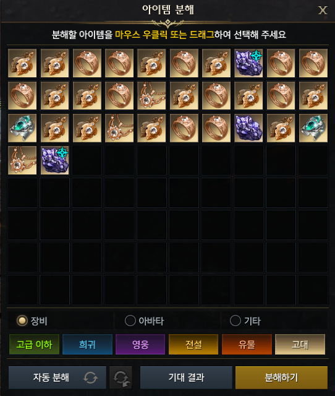Click the 자동 분해 button
Viewport: 335px width, 396px height.
click(x=57, y=377)
